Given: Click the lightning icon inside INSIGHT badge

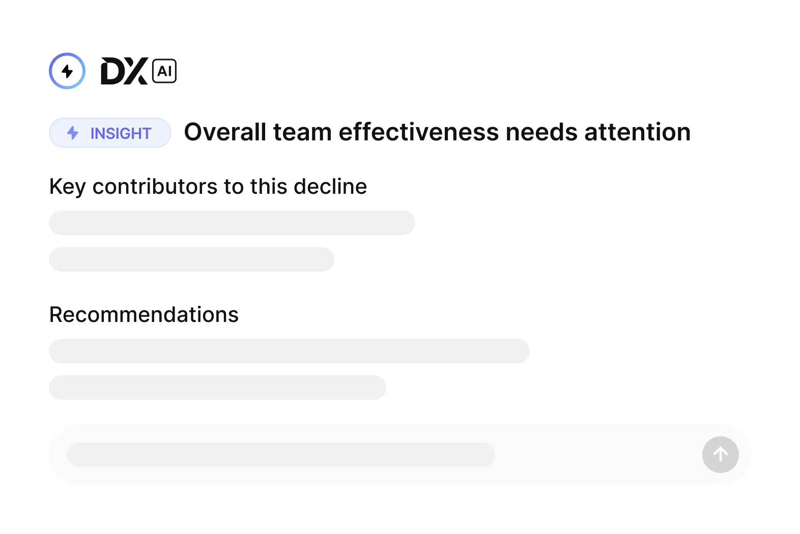Looking at the screenshot, I should coord(73,133).
